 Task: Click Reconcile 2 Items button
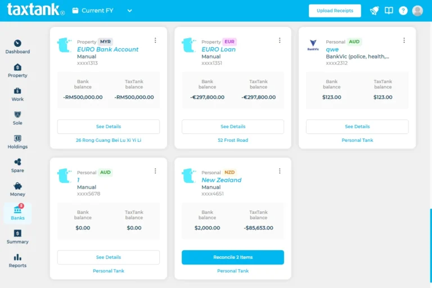(233, 257)
